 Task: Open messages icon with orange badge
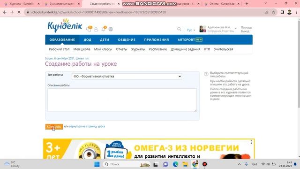coord(89,29)
